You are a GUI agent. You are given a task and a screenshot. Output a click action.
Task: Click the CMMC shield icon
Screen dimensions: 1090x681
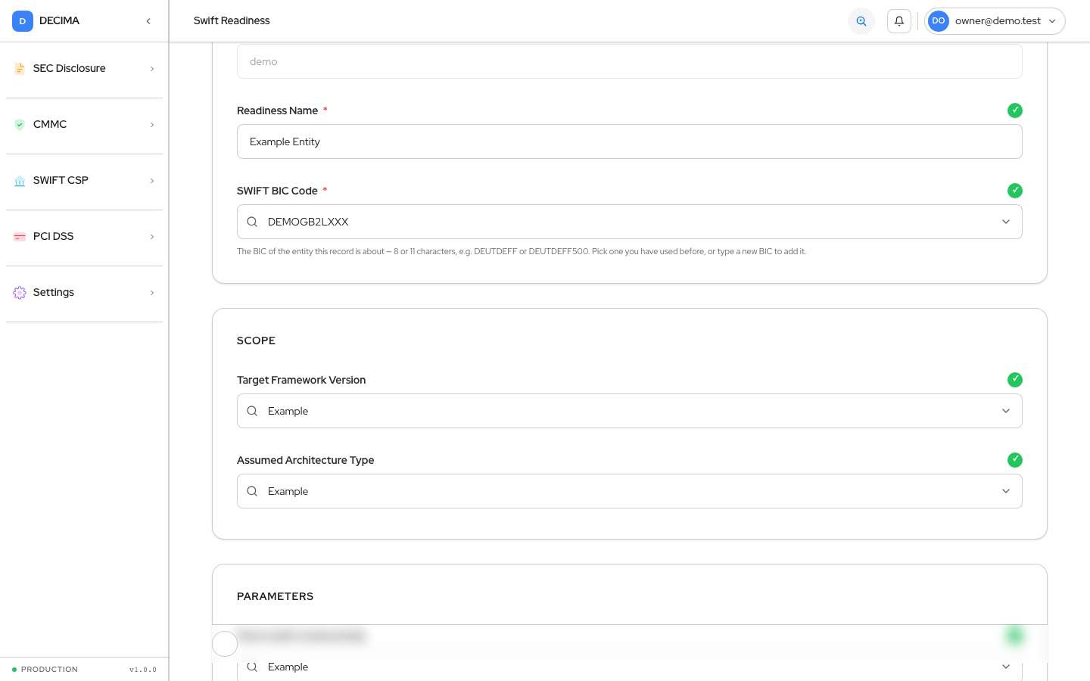[x=20, y=125]
